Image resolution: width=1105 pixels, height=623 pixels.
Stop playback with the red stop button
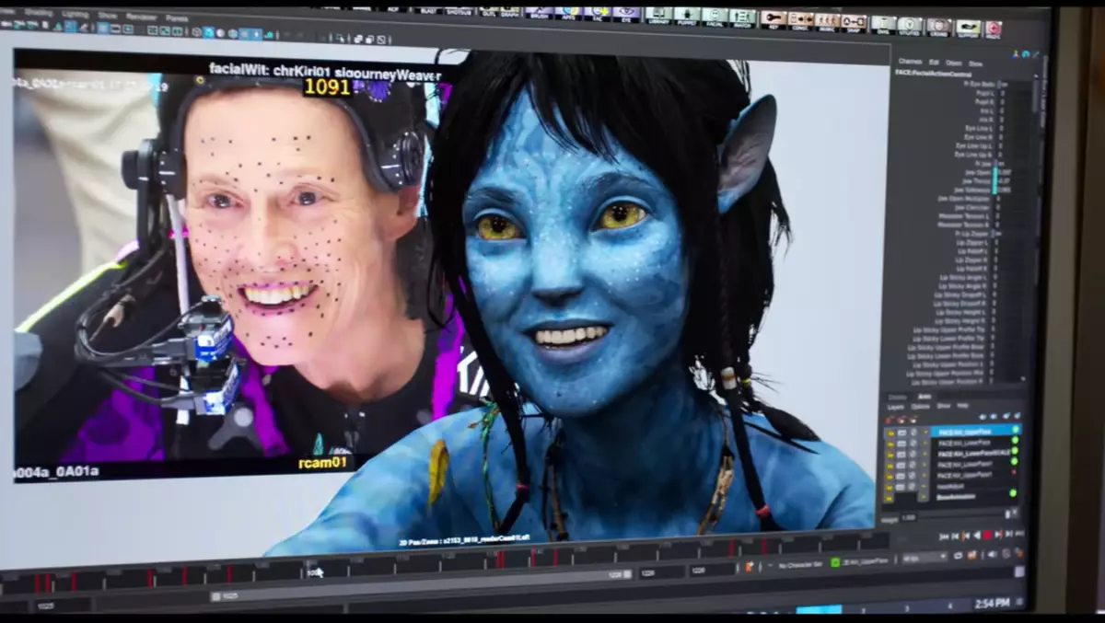click(987, 536)
